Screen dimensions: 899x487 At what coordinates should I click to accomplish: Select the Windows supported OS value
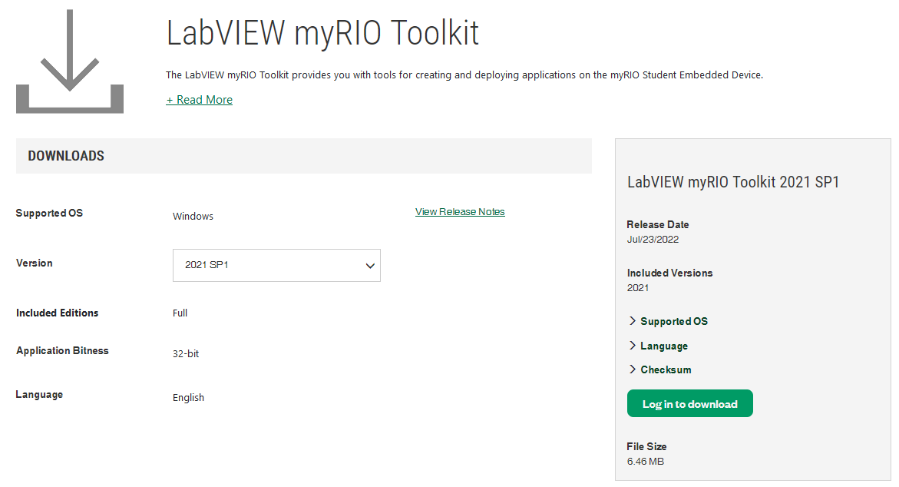point(193,217)
